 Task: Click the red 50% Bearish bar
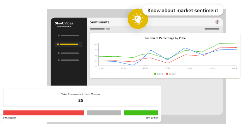43,113
